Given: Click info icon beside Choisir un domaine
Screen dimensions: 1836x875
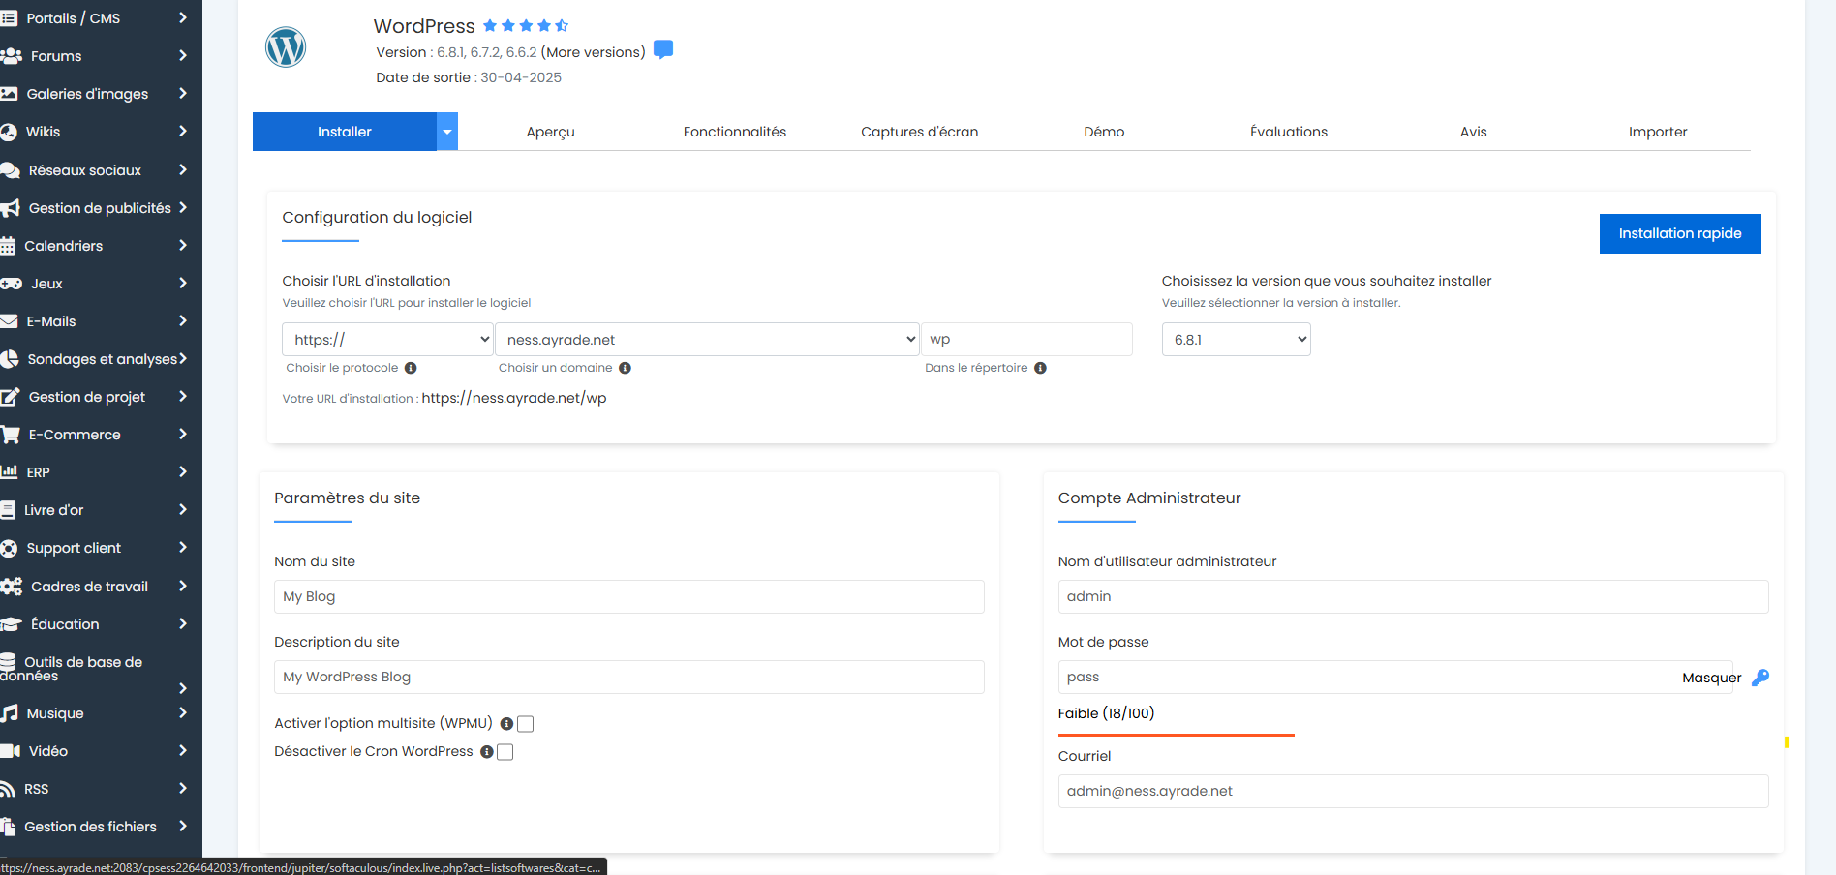Looking at the screenshot, I should coord(626,368).
